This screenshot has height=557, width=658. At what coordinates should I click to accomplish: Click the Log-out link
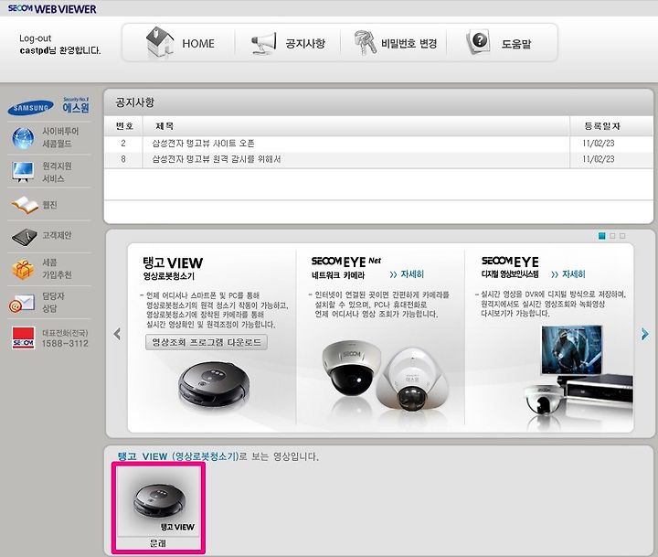[x=36, y=38]
